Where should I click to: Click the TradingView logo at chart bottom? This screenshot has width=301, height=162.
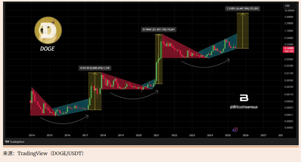click(15, 142)
